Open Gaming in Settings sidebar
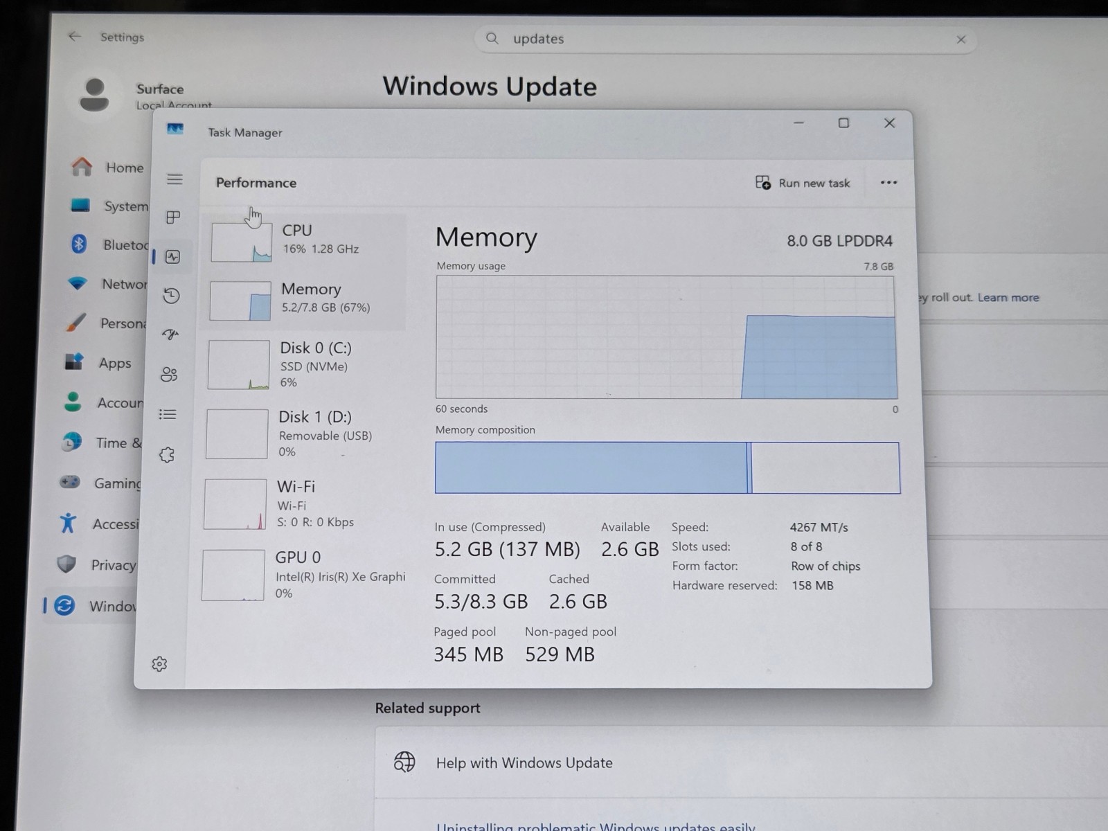Screen dimensions: 1108x831 tap(100, 483)
